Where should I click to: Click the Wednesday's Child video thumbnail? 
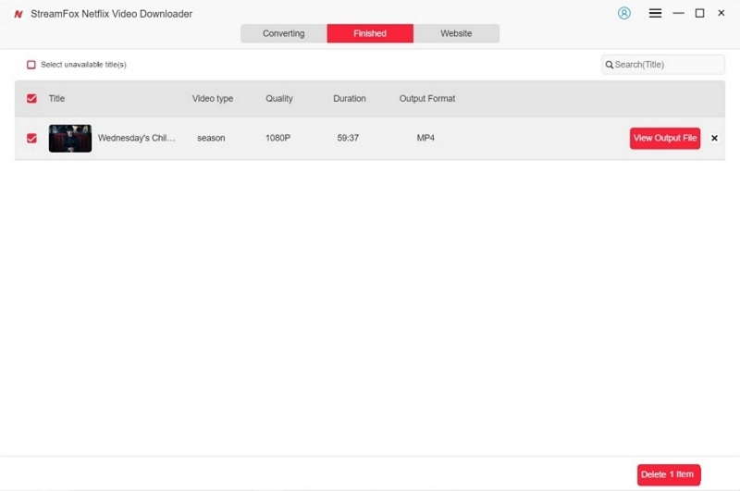[x=70, y=138]
